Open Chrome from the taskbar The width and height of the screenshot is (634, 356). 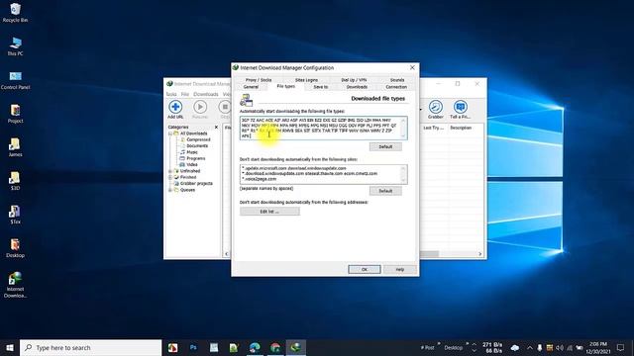pyautogui.click(x=275, y=347)
